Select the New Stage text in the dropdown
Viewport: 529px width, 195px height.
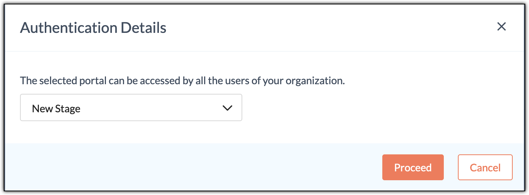coord(56,109)
